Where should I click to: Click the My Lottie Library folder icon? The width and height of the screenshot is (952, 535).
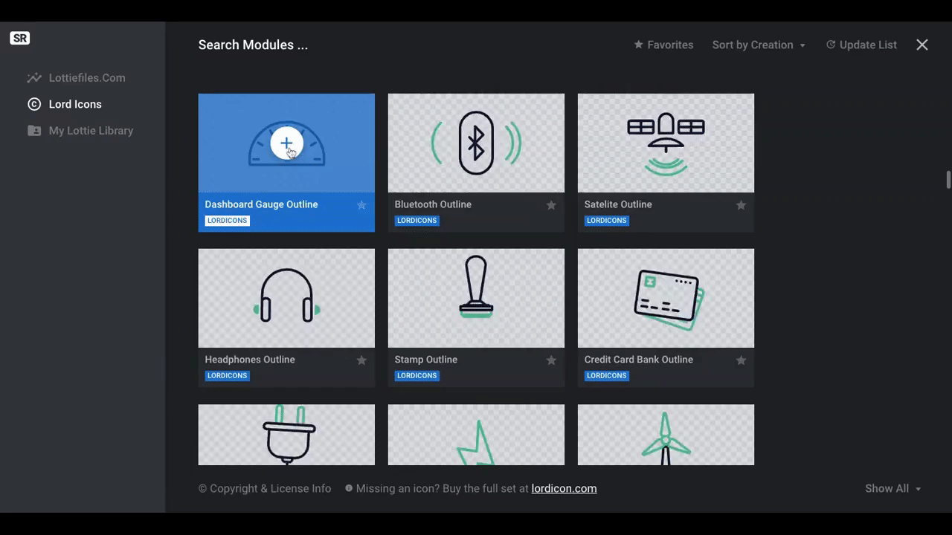point(34,131)
